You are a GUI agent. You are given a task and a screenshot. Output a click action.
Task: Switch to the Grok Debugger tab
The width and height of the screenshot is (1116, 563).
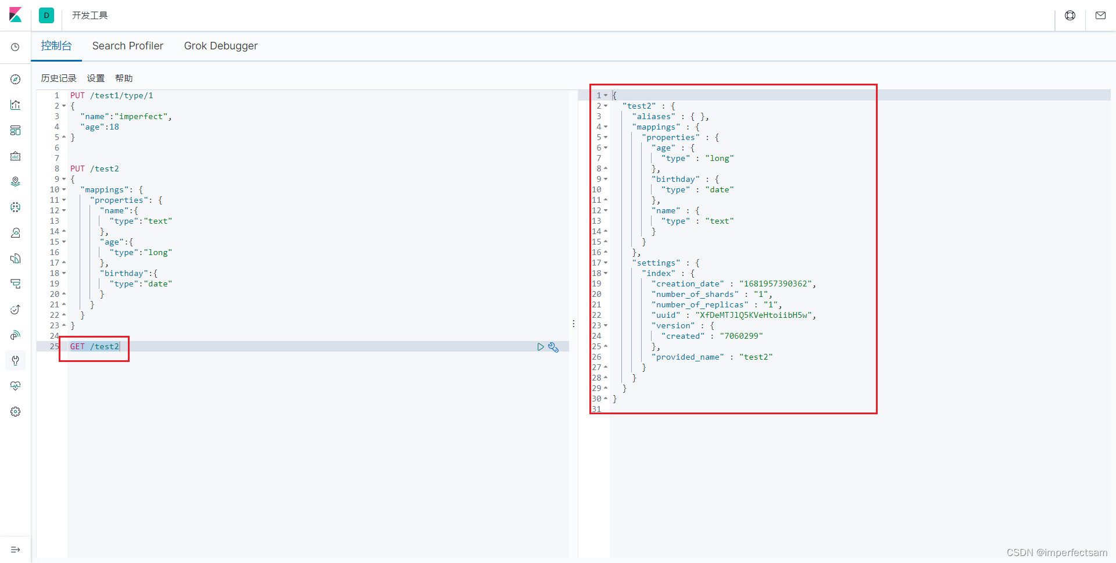pyautogui.click(x=221, y=46)
